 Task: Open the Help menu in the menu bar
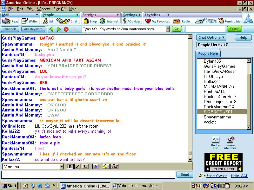(x=73, y=9)
